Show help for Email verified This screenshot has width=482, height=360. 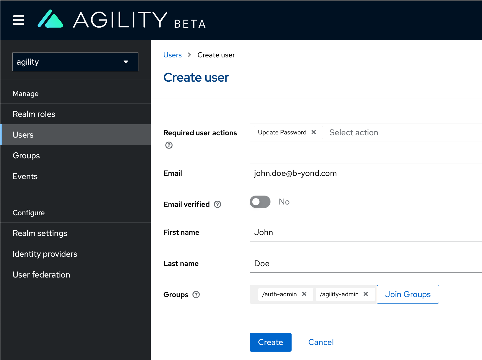pyautogui.click(x=218, y=204)
